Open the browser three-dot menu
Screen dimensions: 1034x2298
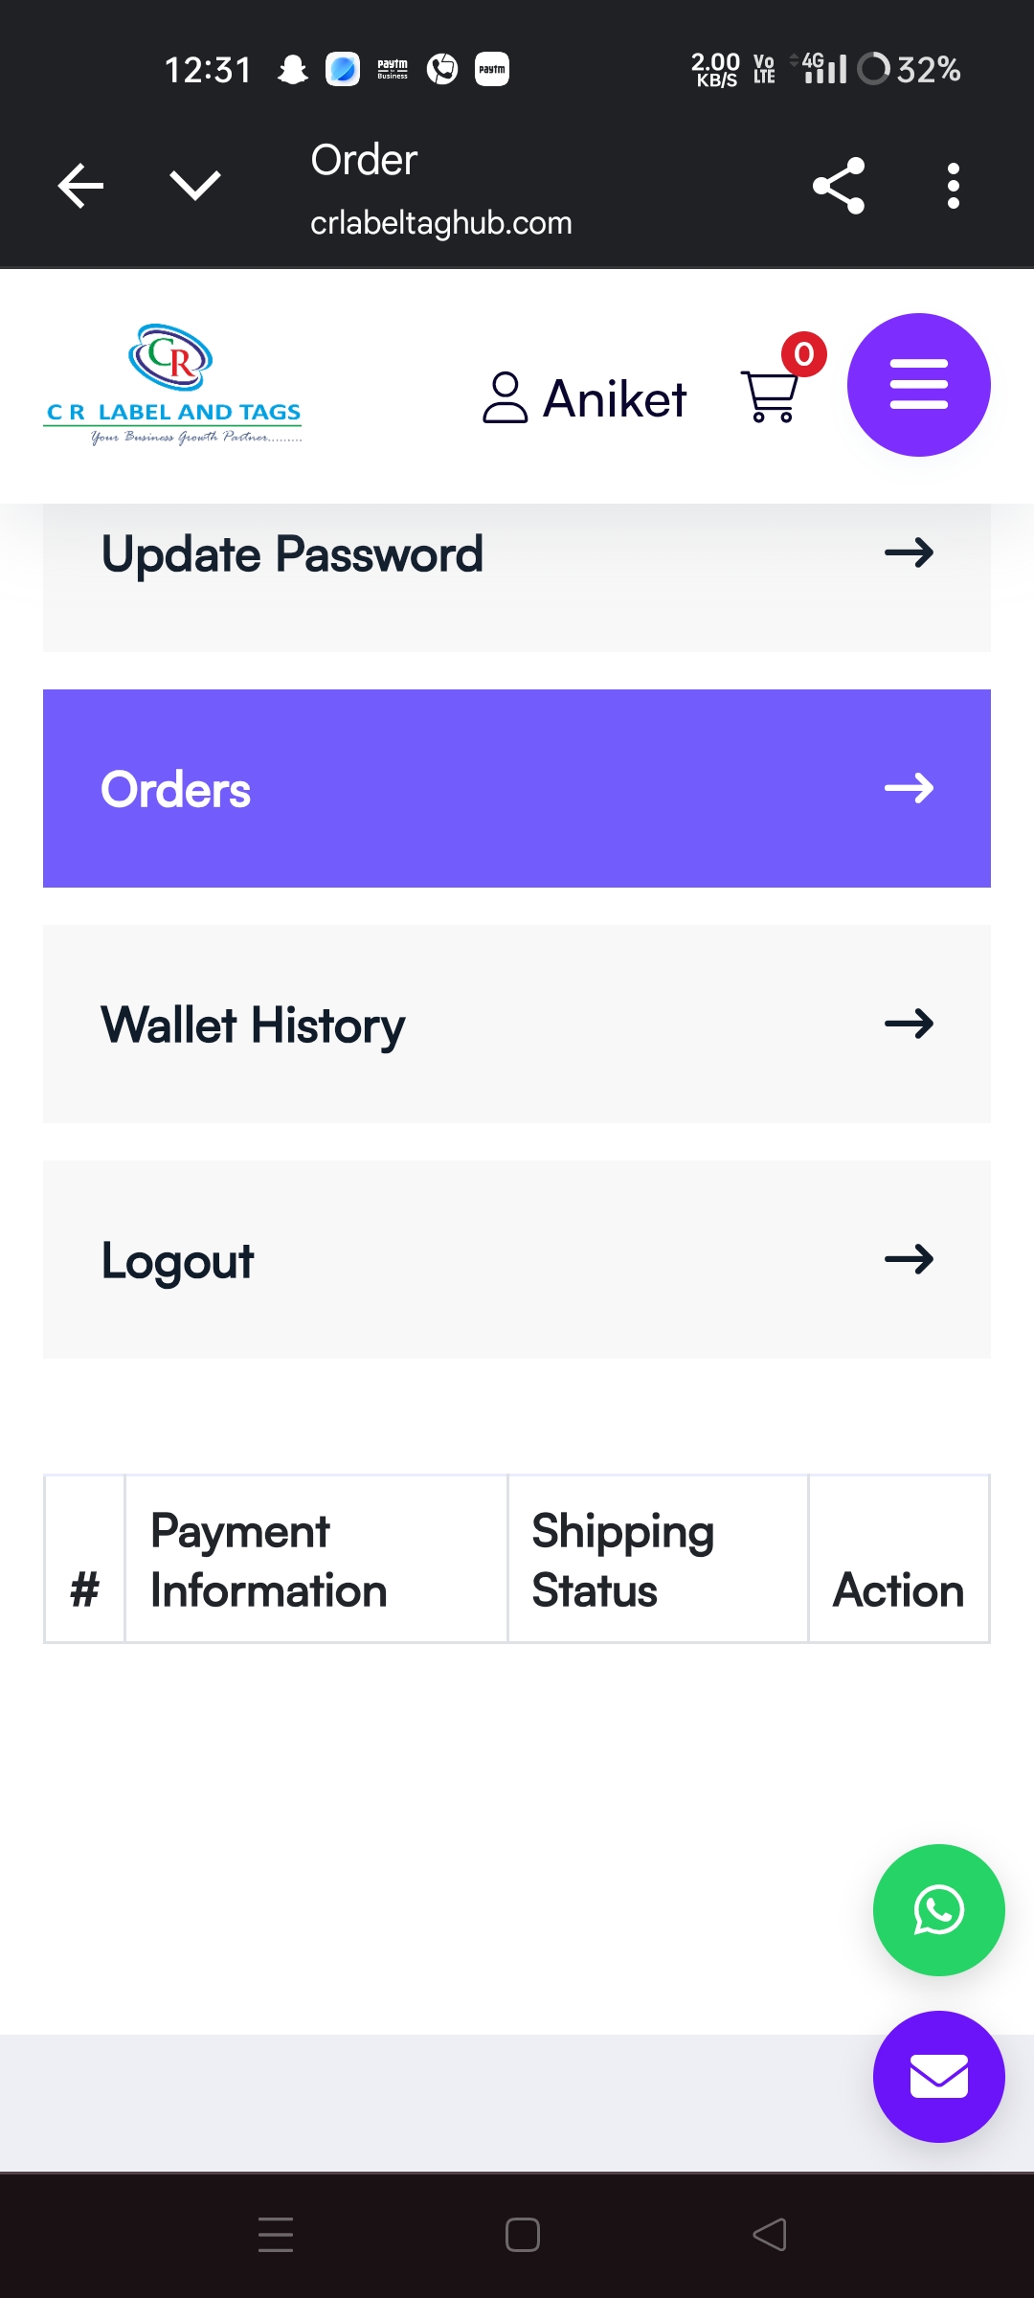[x=953, y=186]
